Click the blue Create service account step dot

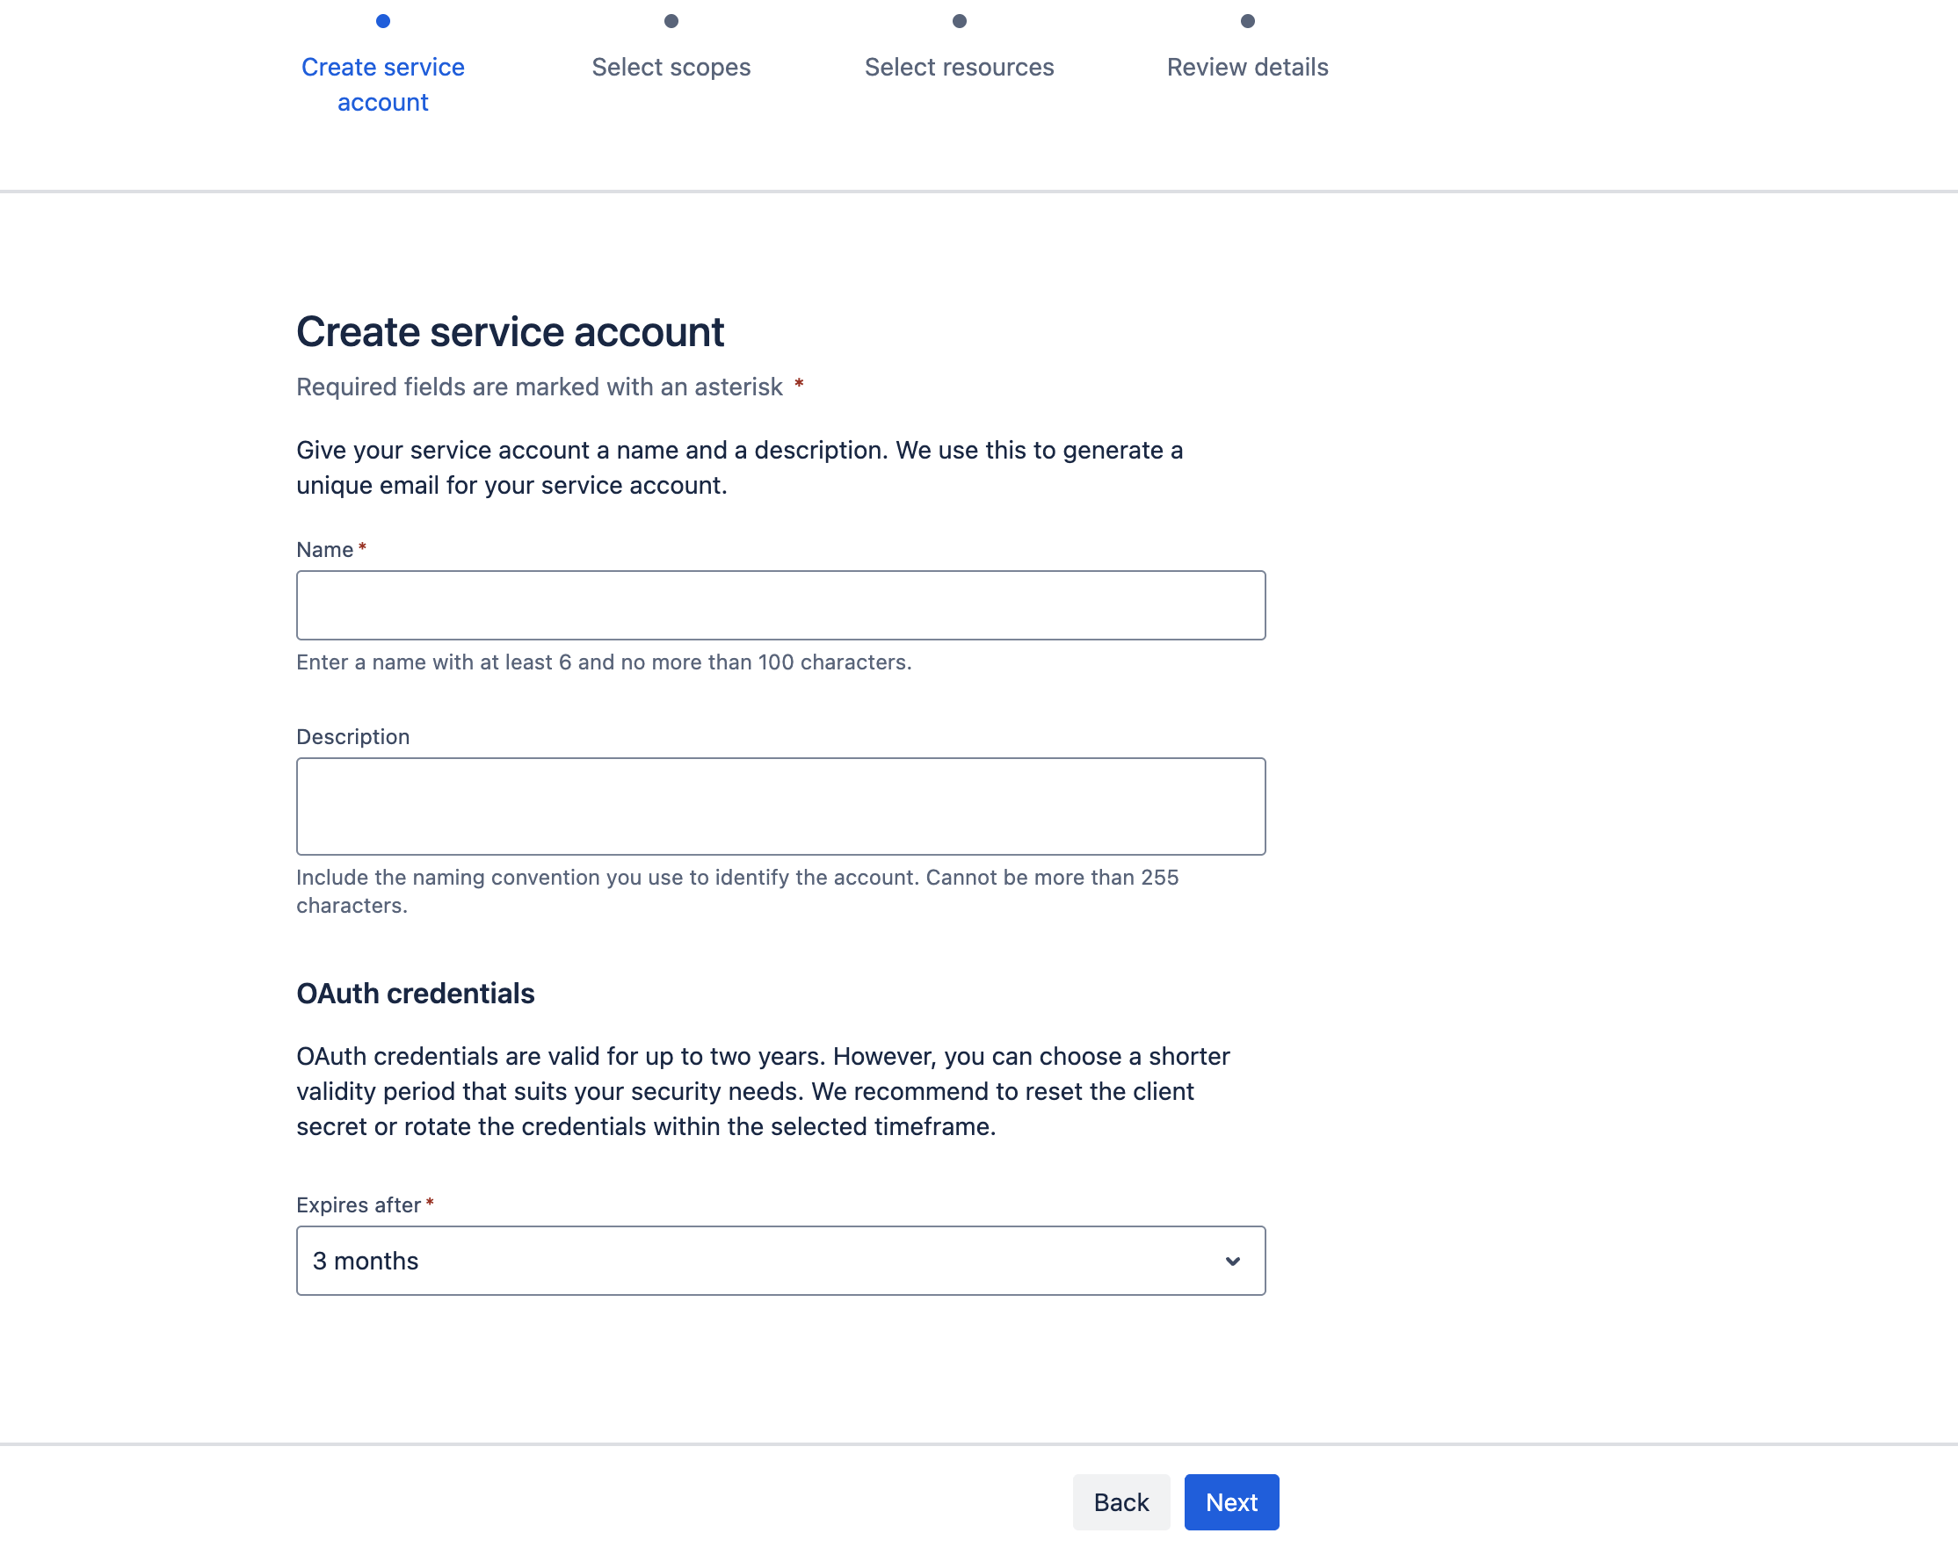click(x=382, y=20)
